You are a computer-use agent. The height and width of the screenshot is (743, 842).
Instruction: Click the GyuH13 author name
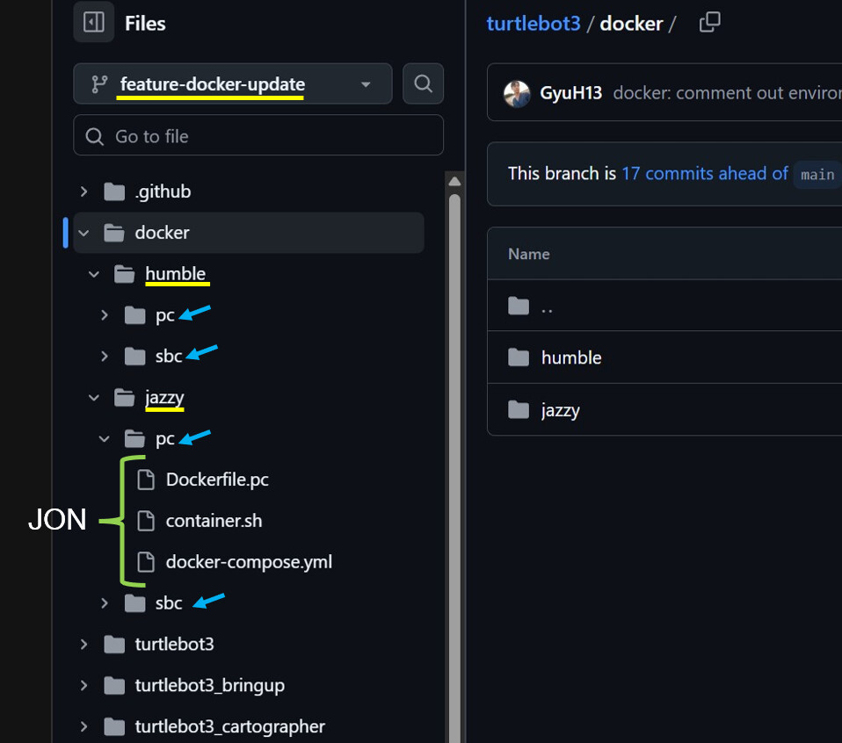pyautogui.click(x=571, y=93)
